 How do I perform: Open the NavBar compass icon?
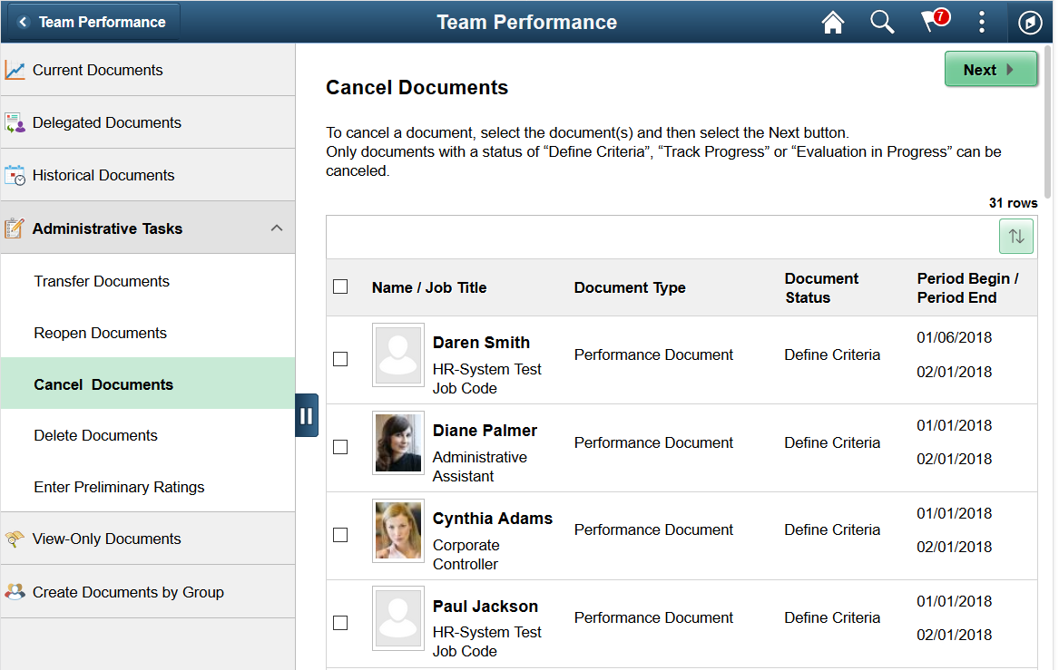coord(1030,23)
